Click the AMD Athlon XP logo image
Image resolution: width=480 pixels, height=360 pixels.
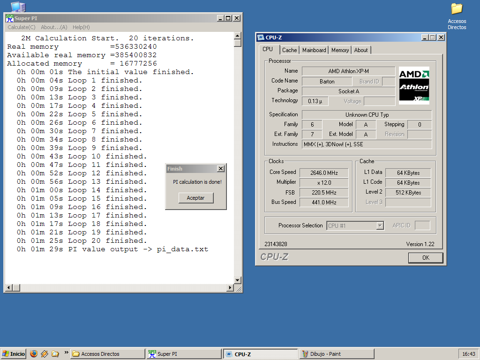[x=414, y=85]
